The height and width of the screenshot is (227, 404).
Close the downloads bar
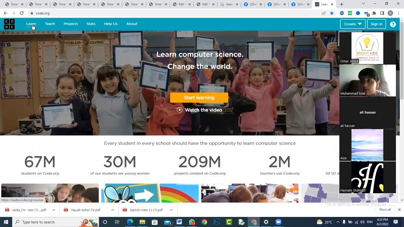[x=399, y=210]
